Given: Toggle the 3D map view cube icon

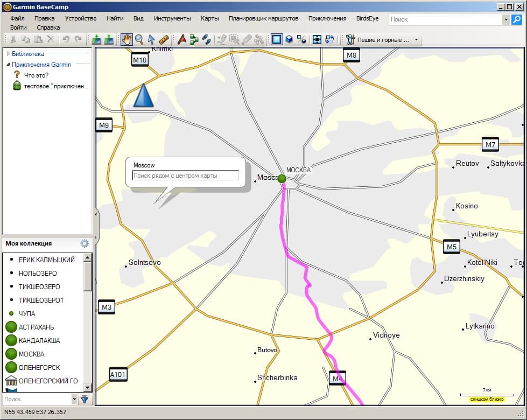Looking at the screenshot, I should pos(289,39).
